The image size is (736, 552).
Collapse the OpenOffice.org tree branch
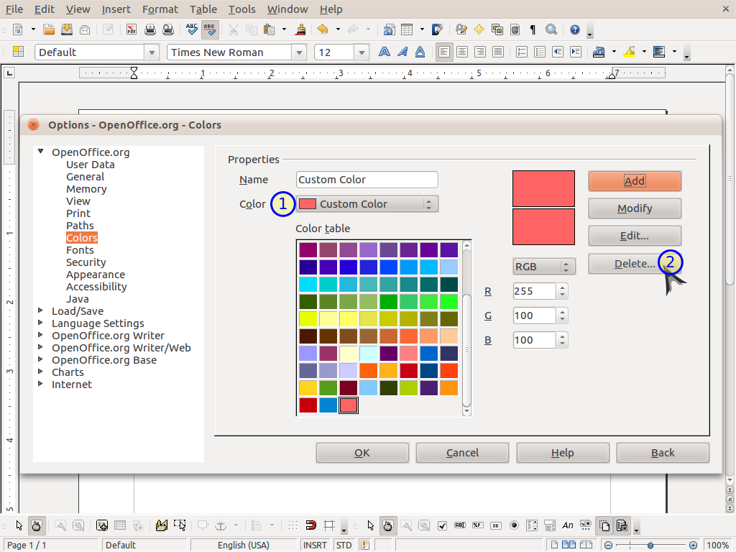41,152
